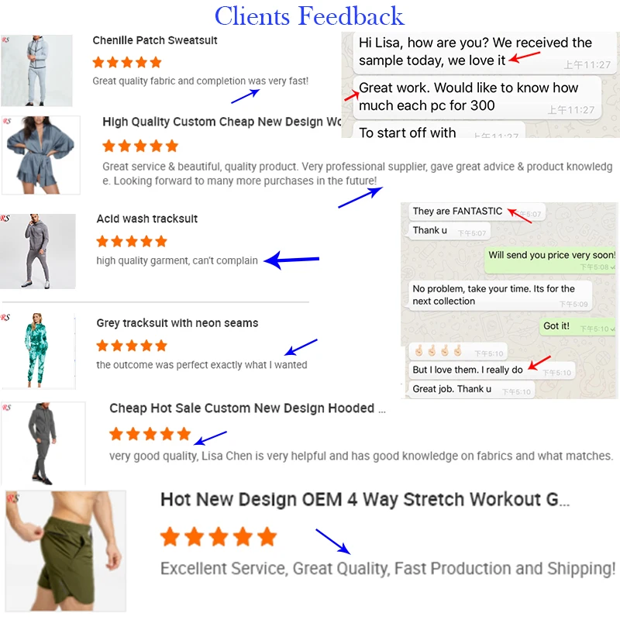Screen dimensions: 620x620
Task: Click the 'Hi Lisa, how are you?' chat message
Action: 485,53
